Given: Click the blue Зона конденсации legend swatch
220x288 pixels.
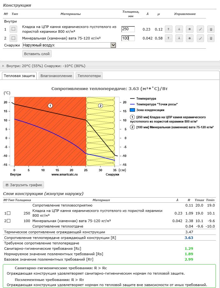Looking at the screenshot, I should pyautogui.click(x=133, y=110).
